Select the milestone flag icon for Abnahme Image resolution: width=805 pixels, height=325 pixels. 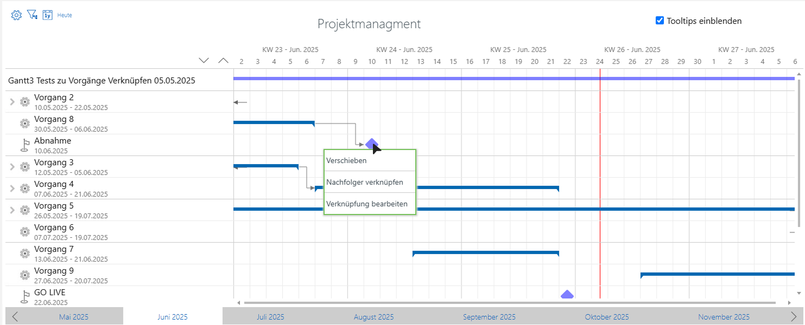(x=24, y=145)
